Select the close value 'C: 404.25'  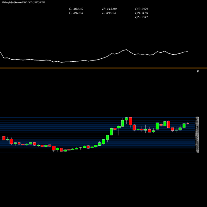(76, 13)
